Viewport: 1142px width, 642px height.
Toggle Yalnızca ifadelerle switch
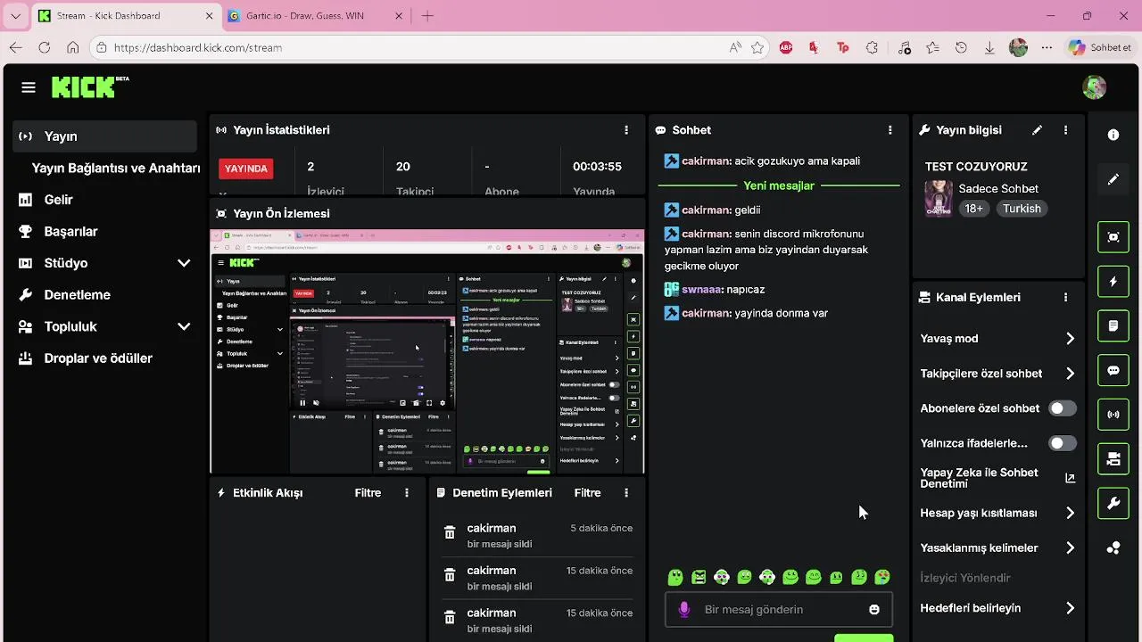click(x=1062, y=443)
